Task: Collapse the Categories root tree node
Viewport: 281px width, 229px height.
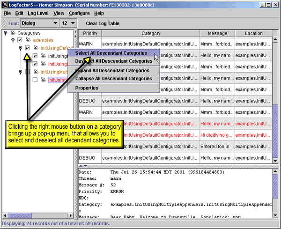Action: click(5, 33)
